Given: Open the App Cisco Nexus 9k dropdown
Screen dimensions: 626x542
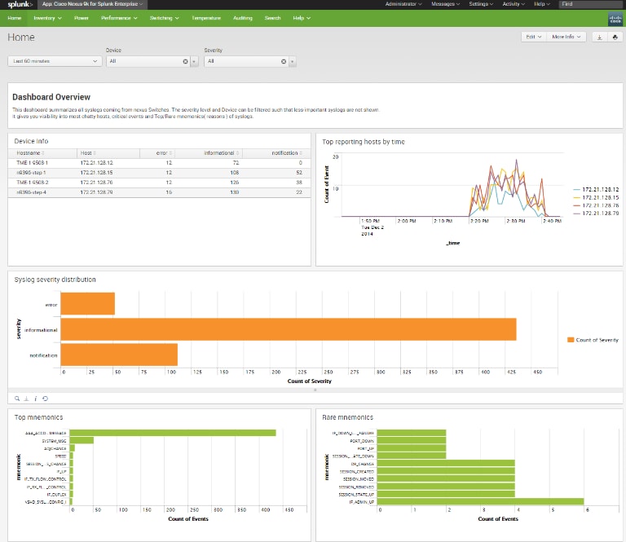Looking at the screenshot, I should coord(92,4).
